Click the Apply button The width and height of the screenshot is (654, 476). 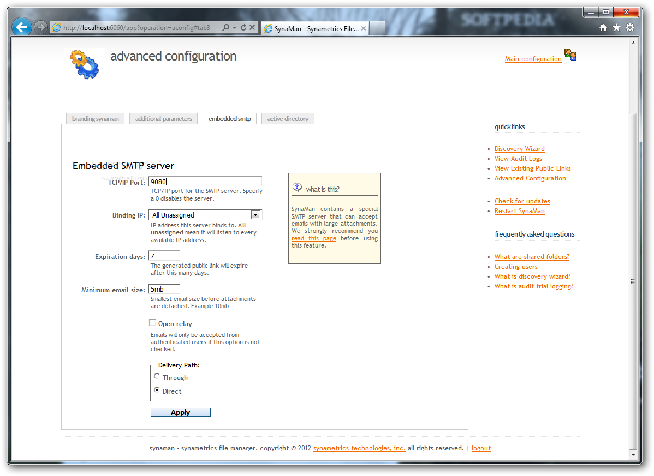pyautogui.click(x=181, y=412)
